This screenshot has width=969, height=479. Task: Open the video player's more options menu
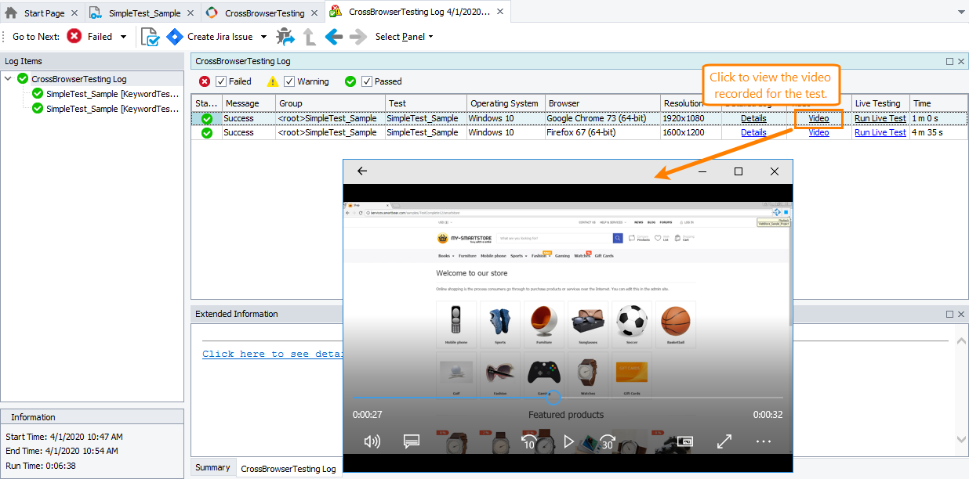(x=764, y=441)
